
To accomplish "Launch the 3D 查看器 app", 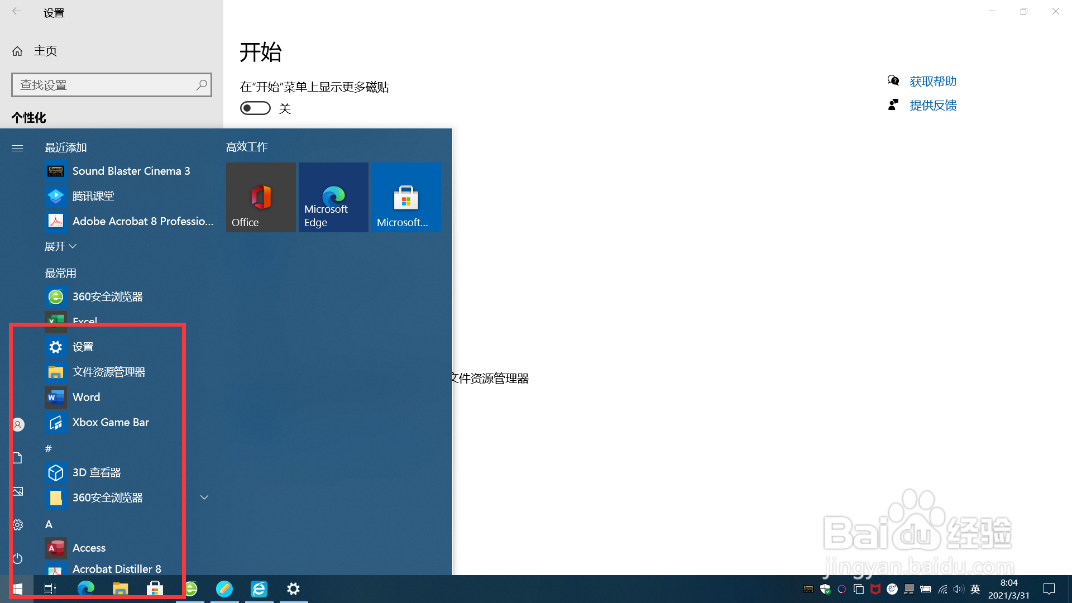I will tap(97, 472).
